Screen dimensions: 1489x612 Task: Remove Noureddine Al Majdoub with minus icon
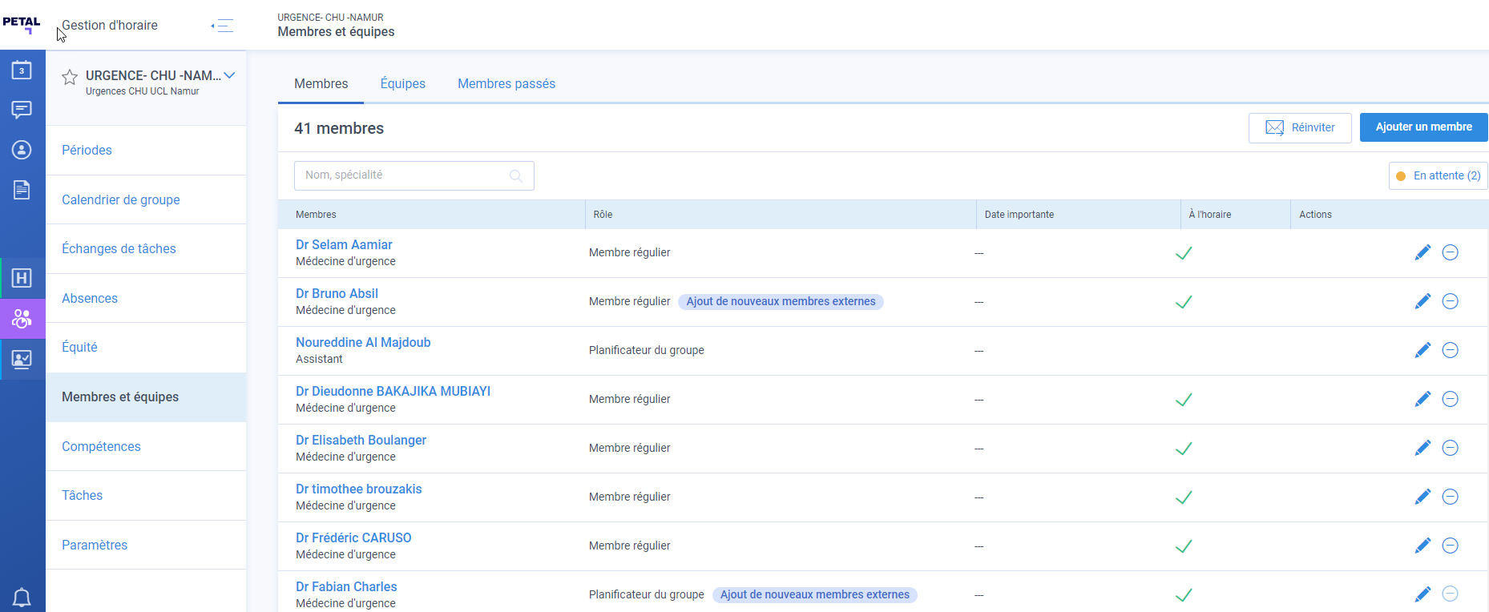[x=1450, y=350]
